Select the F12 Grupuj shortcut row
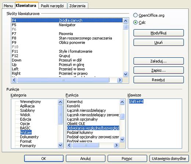The height and width of the screenshot is (164, 191). pyautogui.click(x=67, y=56)
